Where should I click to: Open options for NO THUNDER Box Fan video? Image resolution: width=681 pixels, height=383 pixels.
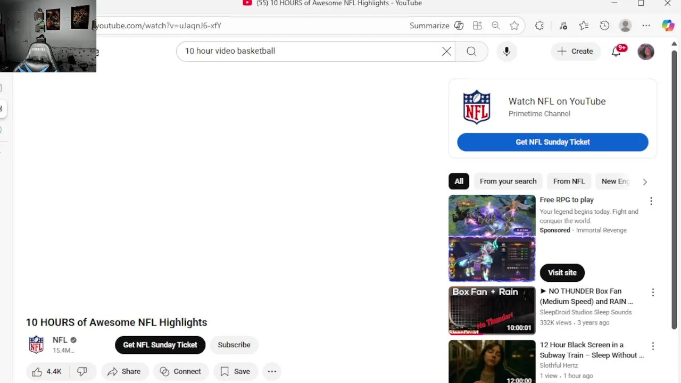click(x=653, y=293)
